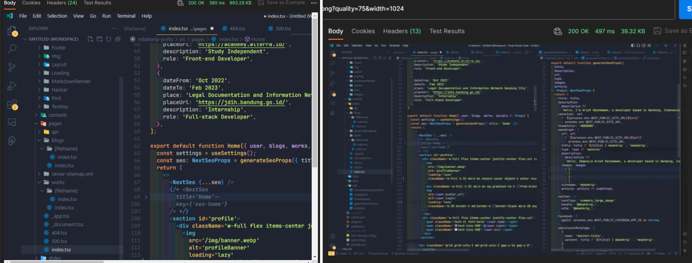Click the VS Code screenshot in right response
The width and height of the screenshot is (692, 263).
click(508, 149)
